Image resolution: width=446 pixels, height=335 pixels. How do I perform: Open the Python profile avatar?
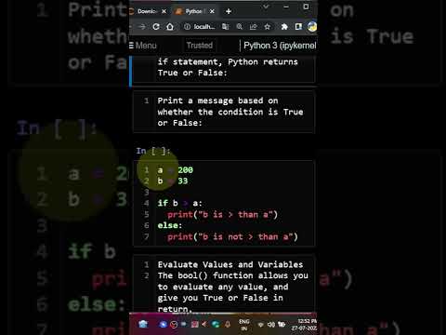tap(312, 27)
